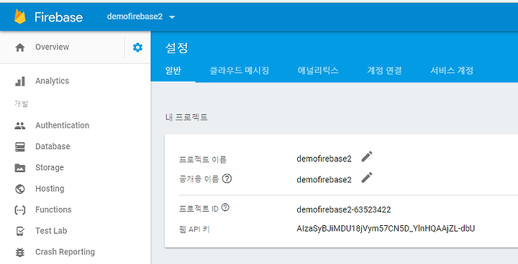The height and width of the screenshot is (264, 518).
Task: Click the 설정 page heading
Action: 177,48
